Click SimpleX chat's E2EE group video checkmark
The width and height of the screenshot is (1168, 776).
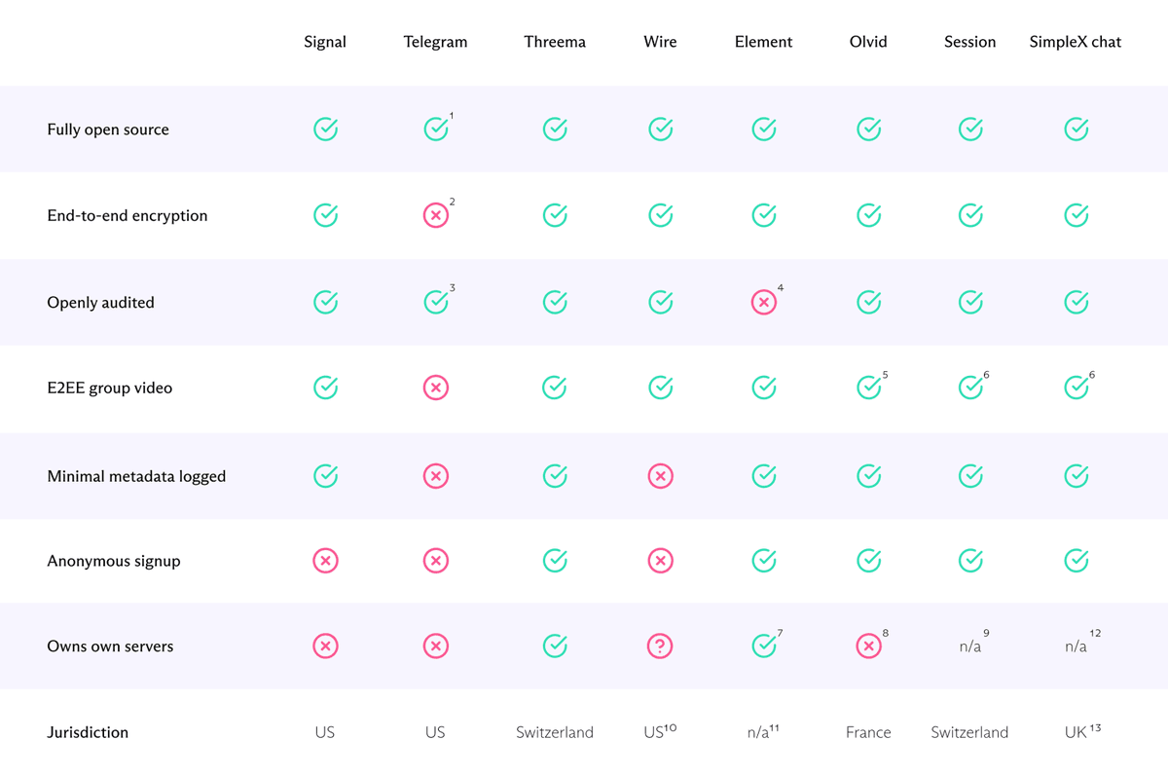1076,388
